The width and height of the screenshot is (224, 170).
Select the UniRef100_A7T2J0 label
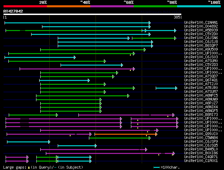[x=201, y=84]
